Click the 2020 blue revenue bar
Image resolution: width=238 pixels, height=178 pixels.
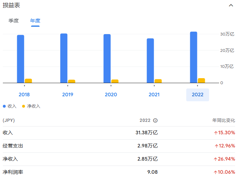pyautogui.click(x=107, y=59)
